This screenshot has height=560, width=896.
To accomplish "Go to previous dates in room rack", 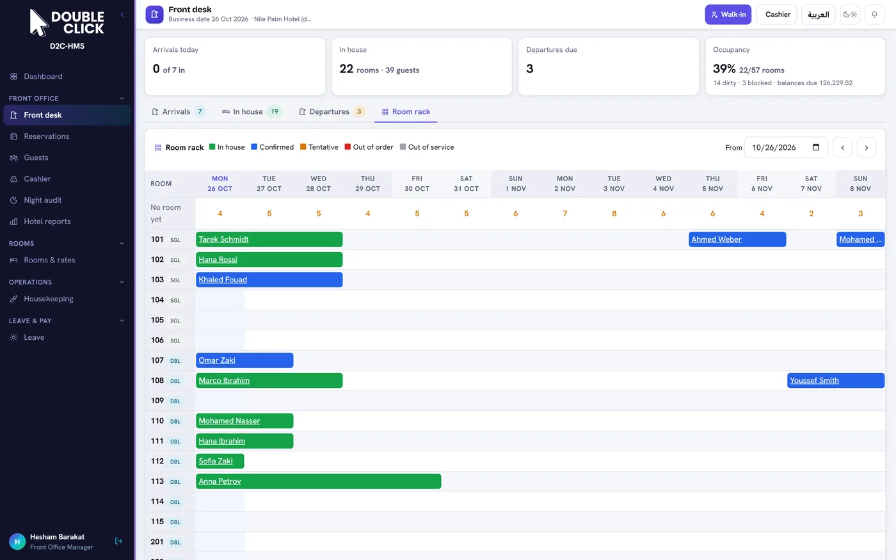I will click(x=842, y=147).
